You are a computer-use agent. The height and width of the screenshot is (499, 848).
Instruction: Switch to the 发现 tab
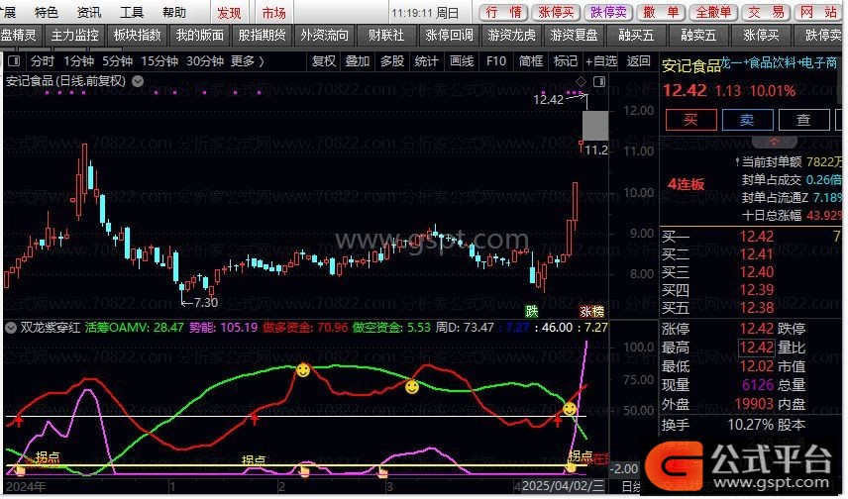pos(229,13)
